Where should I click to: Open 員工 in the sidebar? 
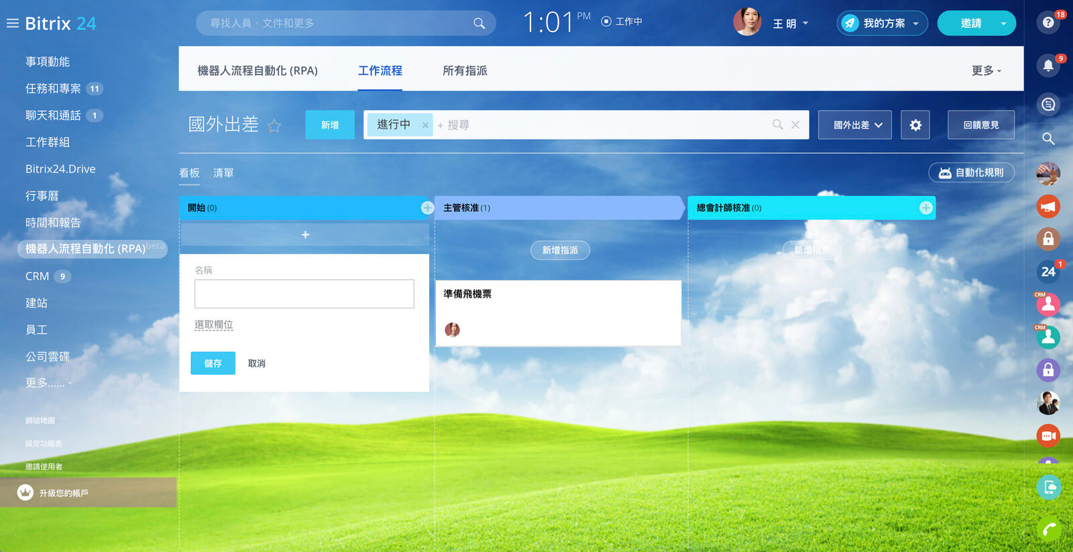pyautogui.click(x=36, y=330)
